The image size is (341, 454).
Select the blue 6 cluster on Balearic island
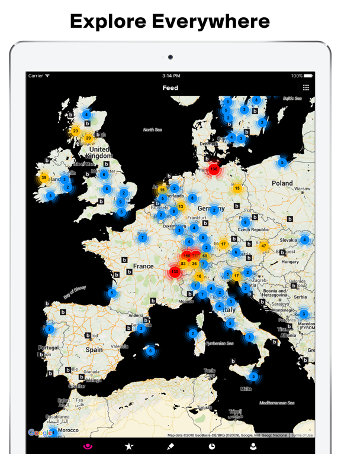tap(150, 351)
